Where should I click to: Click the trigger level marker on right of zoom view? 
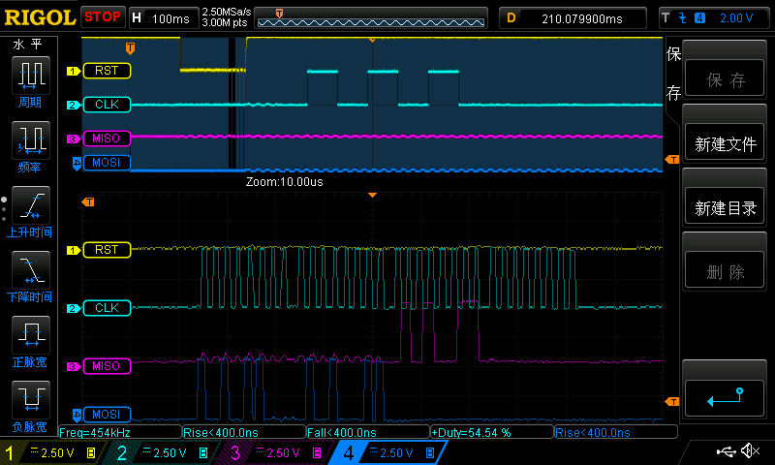point(671,402)
